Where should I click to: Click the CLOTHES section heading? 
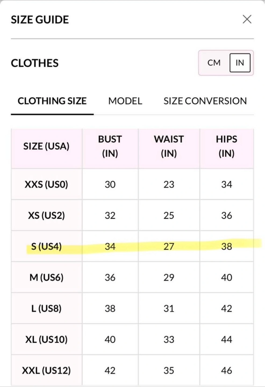(35, 63)
